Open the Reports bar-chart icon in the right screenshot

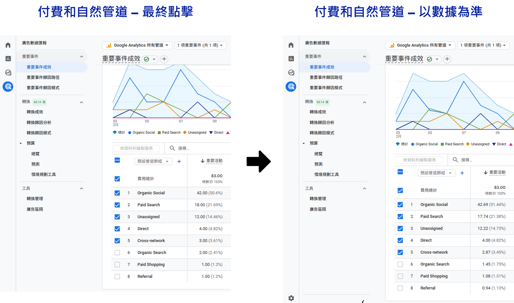click(x=291, y=59)
